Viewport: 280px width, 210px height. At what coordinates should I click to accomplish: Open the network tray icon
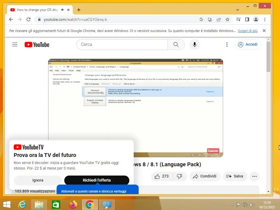click(x=245, y=205)
